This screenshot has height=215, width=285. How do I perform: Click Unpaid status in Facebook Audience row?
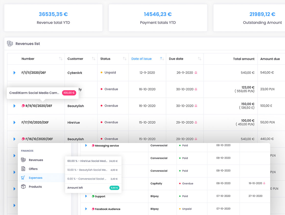click(185, 209)
